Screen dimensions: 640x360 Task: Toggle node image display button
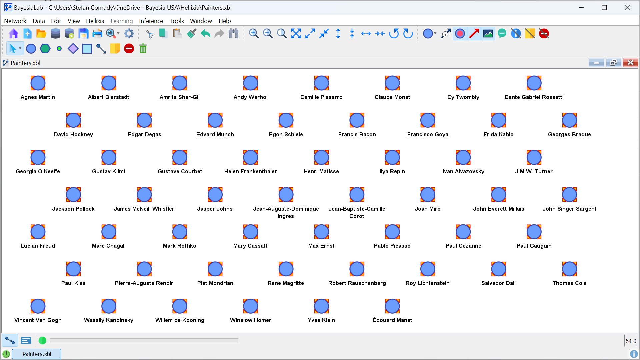[488, 34]
